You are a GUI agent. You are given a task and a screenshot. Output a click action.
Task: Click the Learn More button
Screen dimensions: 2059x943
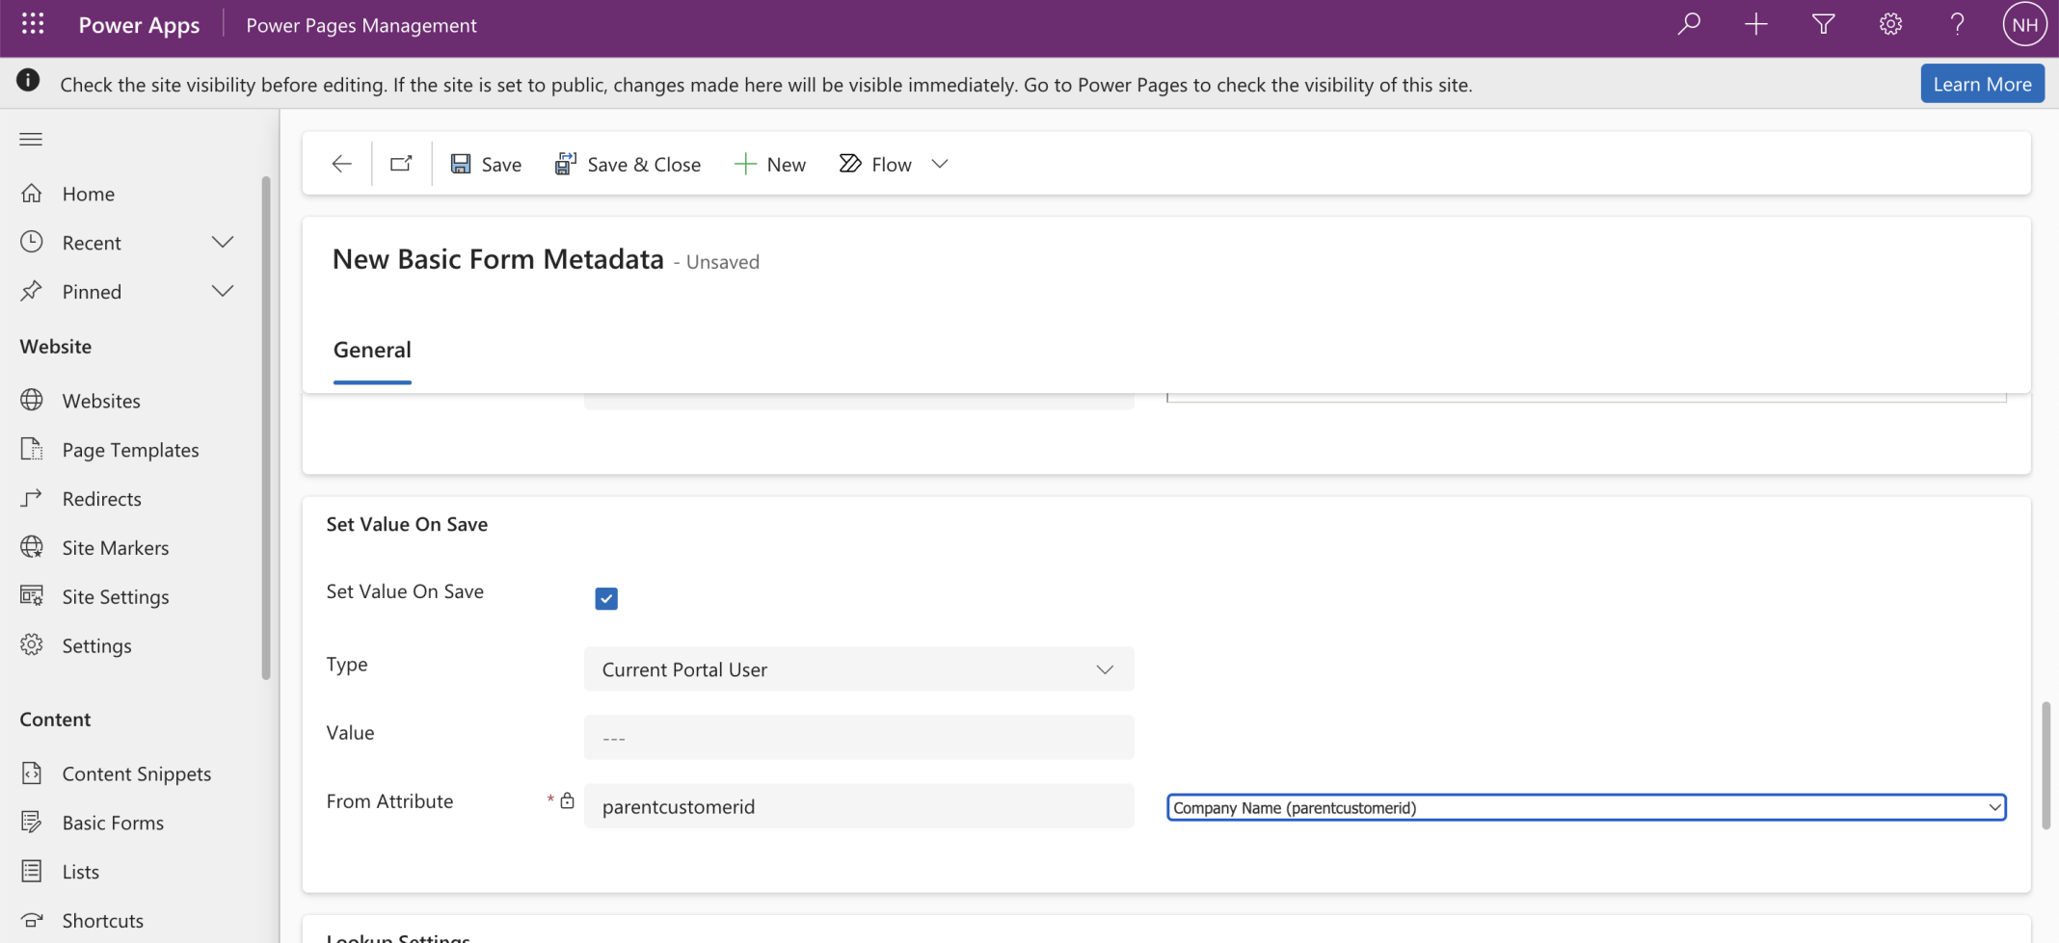click(x=1982, y=84)
